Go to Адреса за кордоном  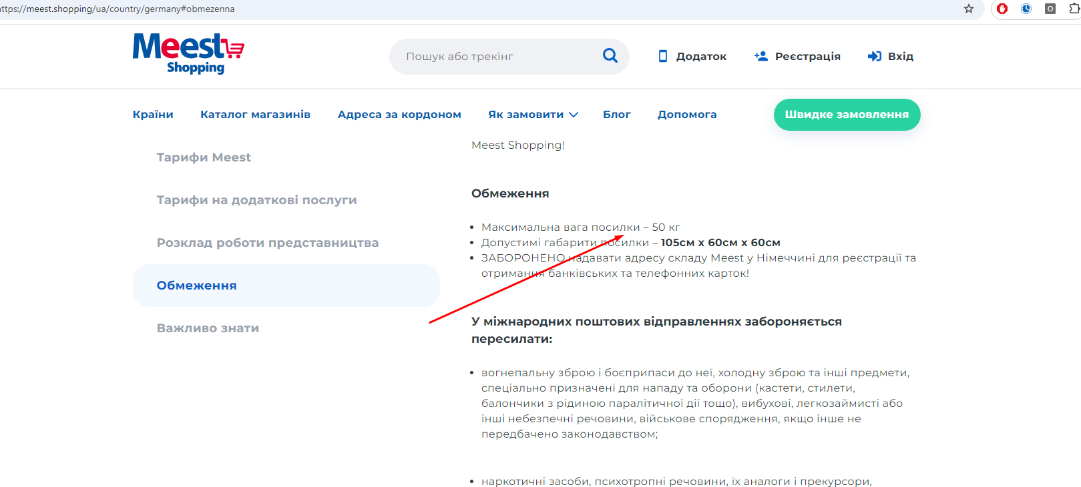tap(399, 114)
